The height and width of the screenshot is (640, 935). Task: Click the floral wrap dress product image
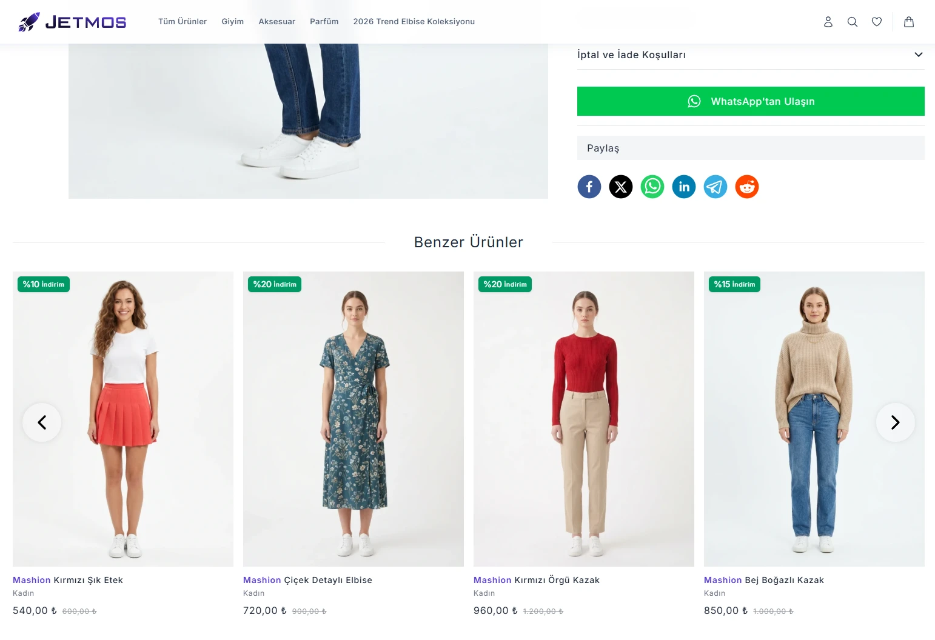[x=354, y=419]
